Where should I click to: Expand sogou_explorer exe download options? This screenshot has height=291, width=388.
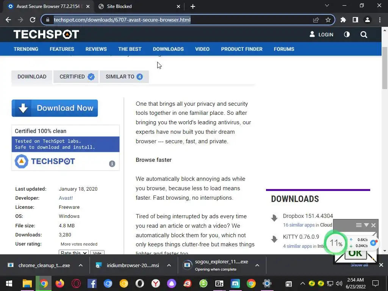257,265
